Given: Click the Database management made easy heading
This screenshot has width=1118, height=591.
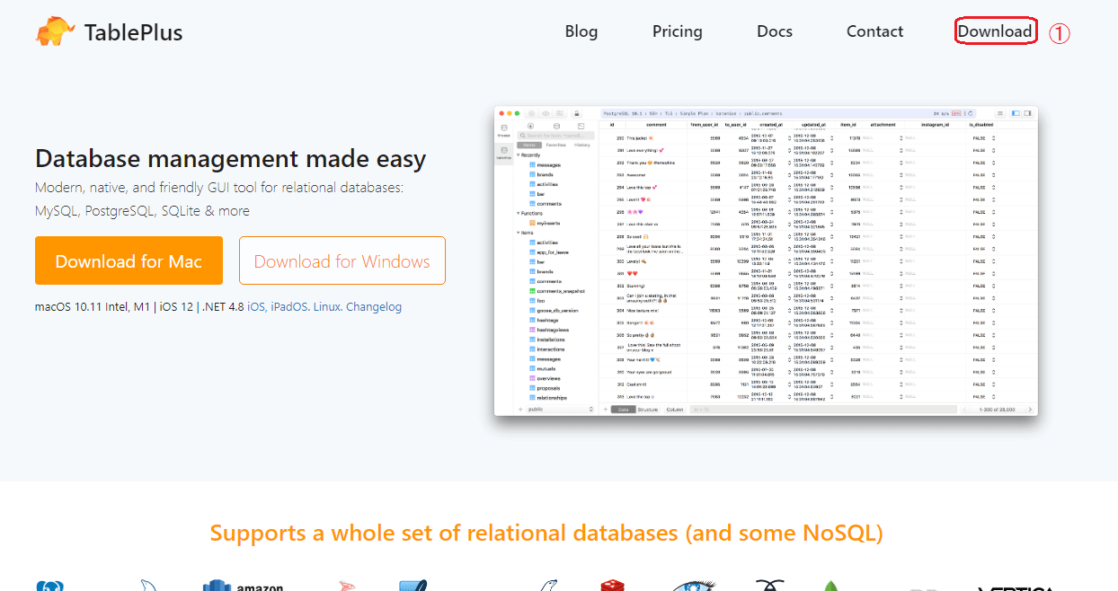Looking at the screenshot, I should tap(231, 159).
